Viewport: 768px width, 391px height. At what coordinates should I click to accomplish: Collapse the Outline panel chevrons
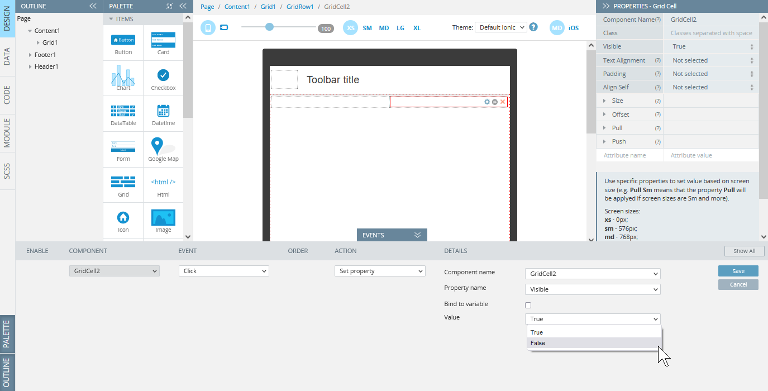93,6
